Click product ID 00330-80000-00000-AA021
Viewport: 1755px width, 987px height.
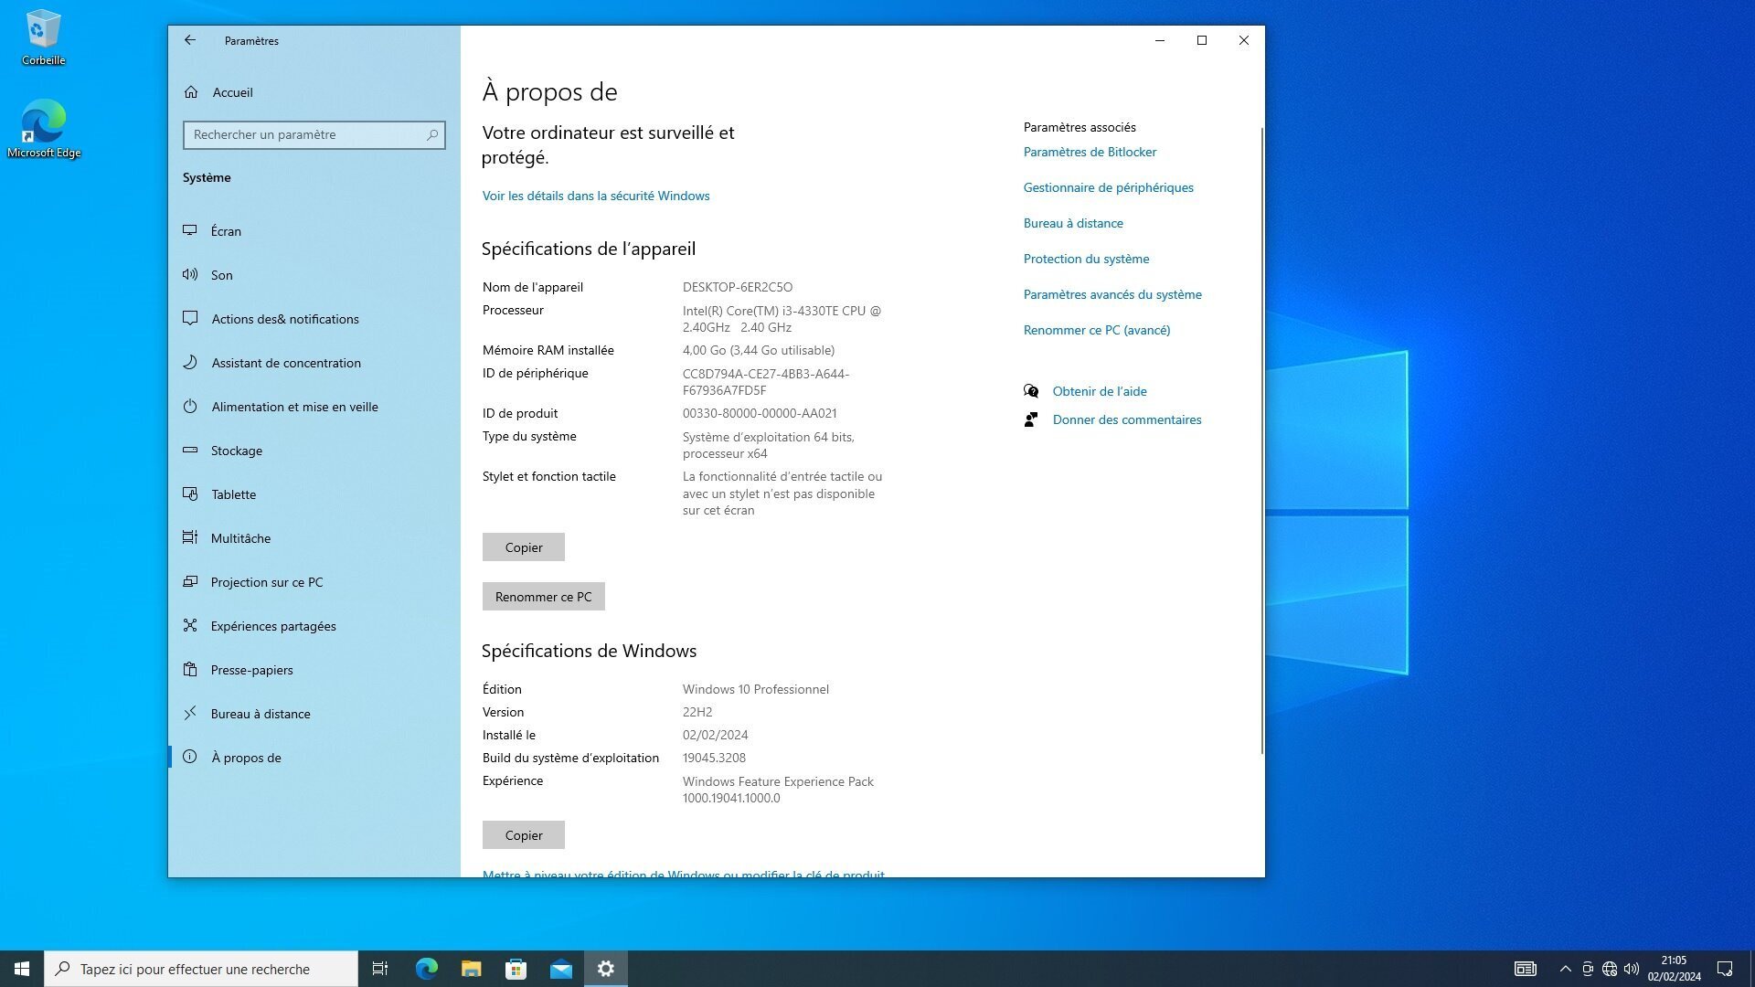[x=760, y=413]
